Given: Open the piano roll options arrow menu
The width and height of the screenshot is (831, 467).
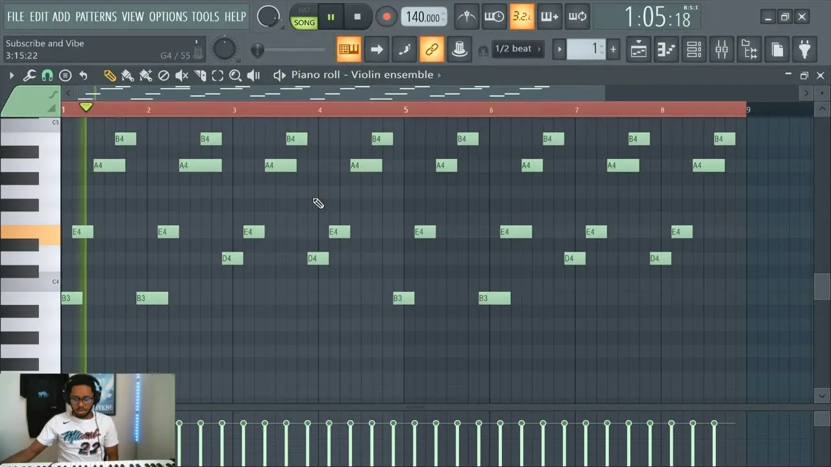Looking at the screenshot, I should [11, 75].
